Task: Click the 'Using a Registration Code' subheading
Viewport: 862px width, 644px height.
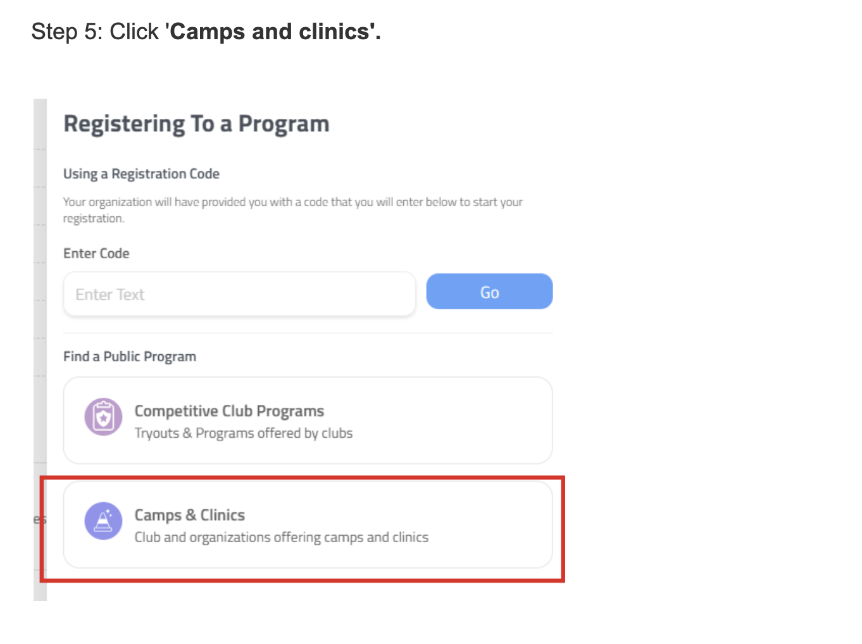Action: click(141, 174)
